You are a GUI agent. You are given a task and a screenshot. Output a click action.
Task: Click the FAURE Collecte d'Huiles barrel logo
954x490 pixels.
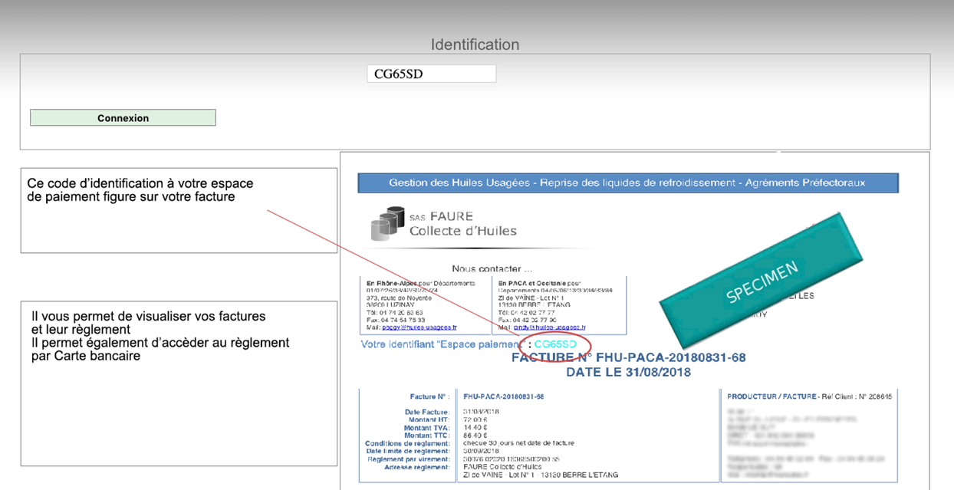click(387, 223)
